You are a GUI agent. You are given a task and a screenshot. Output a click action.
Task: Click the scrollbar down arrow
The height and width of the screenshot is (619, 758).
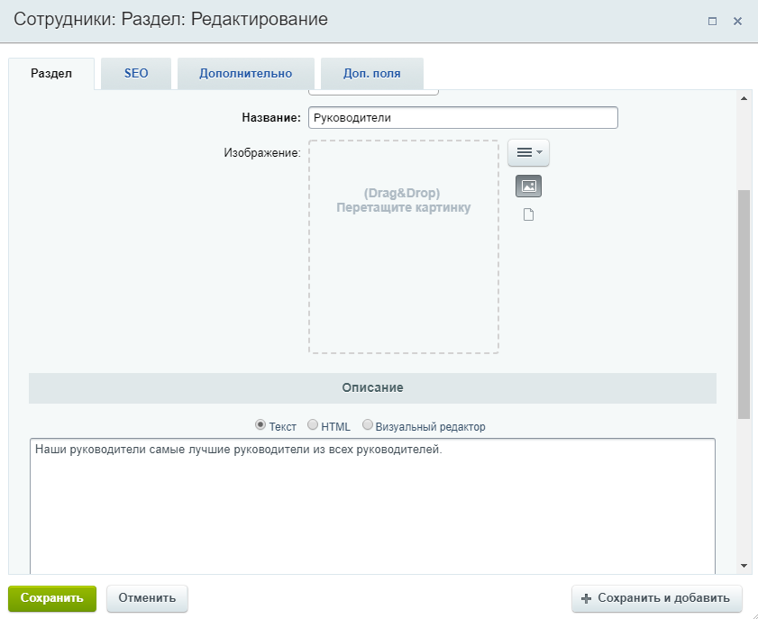point(744,566)
